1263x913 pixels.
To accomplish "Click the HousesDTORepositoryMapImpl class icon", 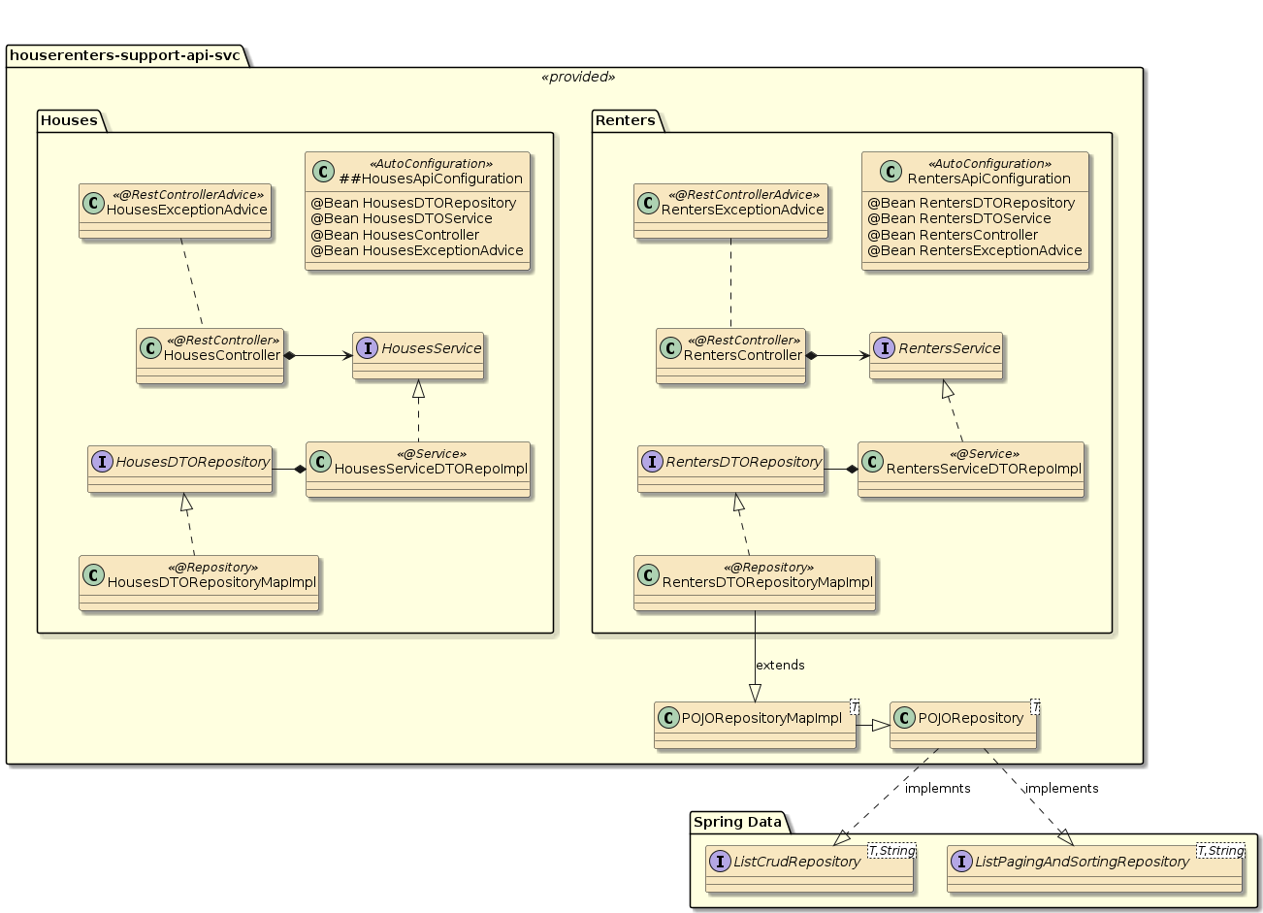I will (x=93, y=575).
